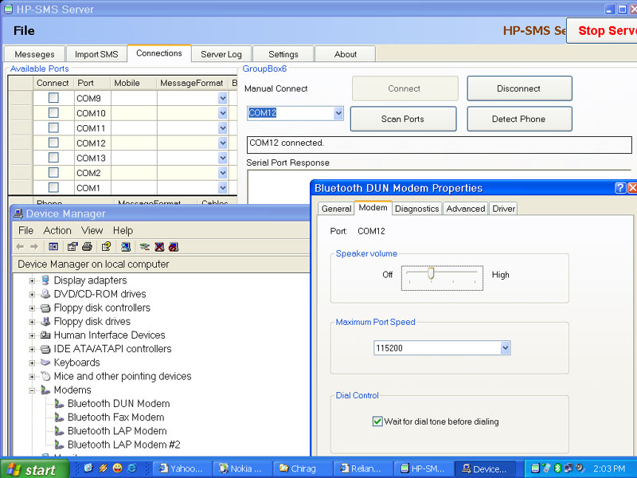
Task: Open the View menu in Device Manager
Action: tap(92, 230)
